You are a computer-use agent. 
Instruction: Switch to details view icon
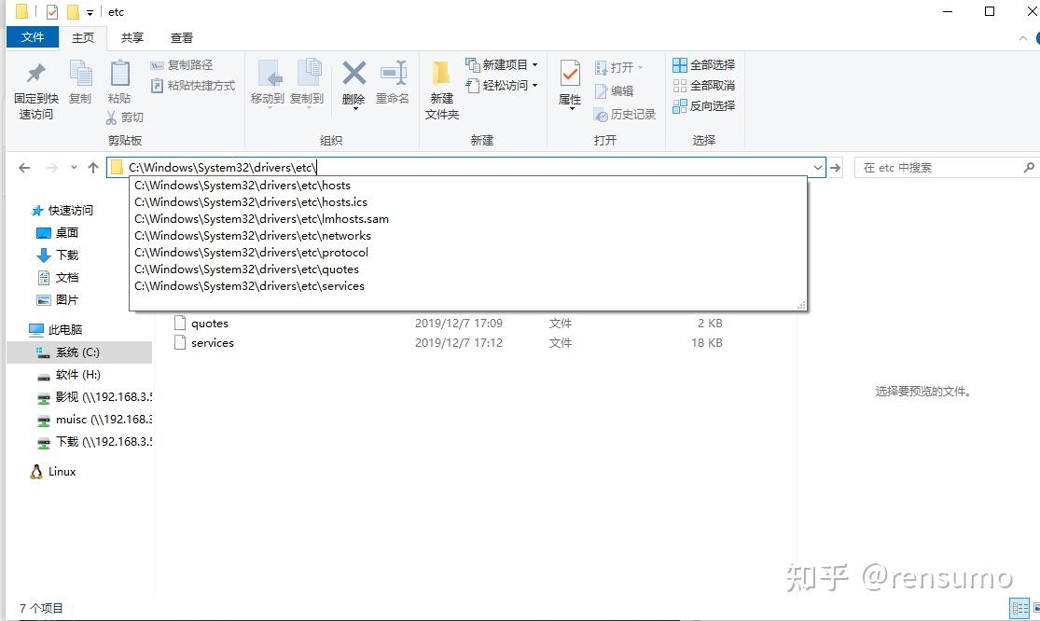(x=1019, y=607)
